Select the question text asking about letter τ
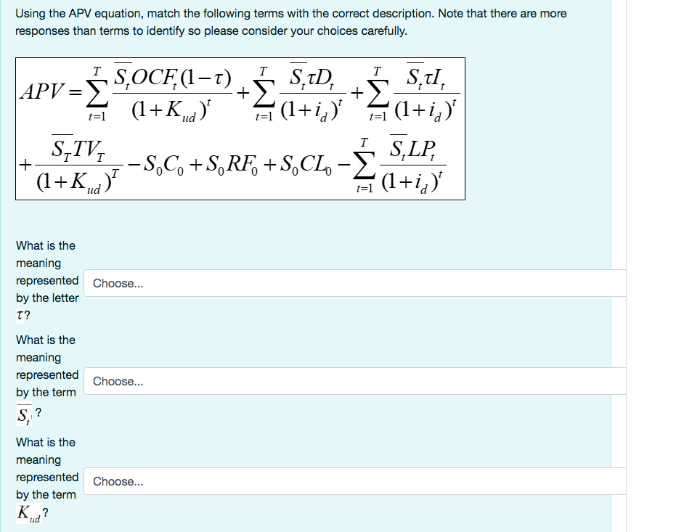684x532 pixels. [46, 276]
